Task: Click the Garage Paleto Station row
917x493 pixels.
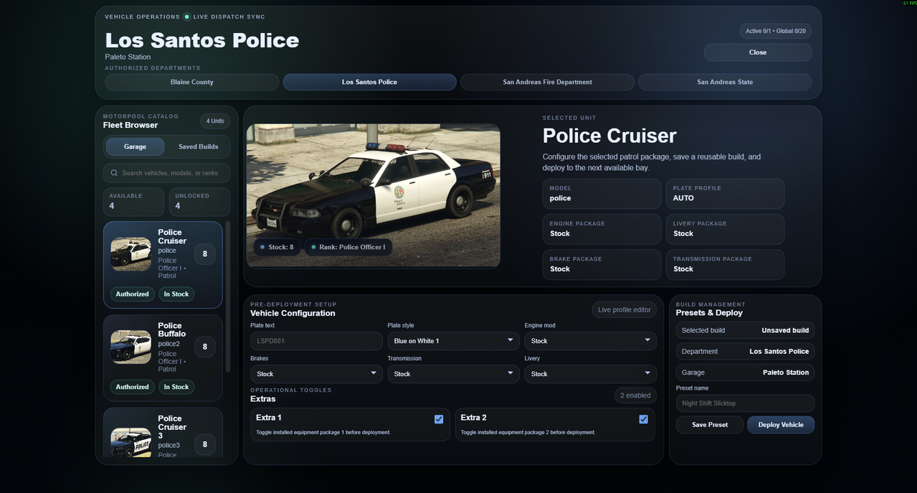Action: tap(745, 372)
